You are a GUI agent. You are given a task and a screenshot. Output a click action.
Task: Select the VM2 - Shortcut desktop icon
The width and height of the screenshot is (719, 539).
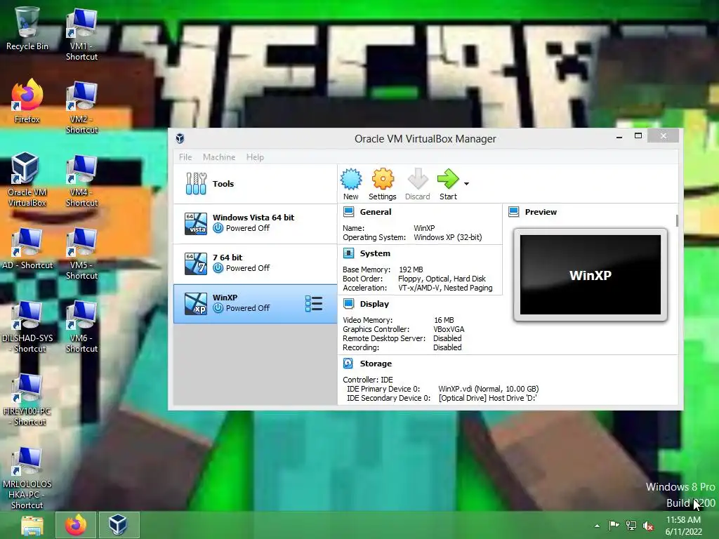(x=81, y=107)
